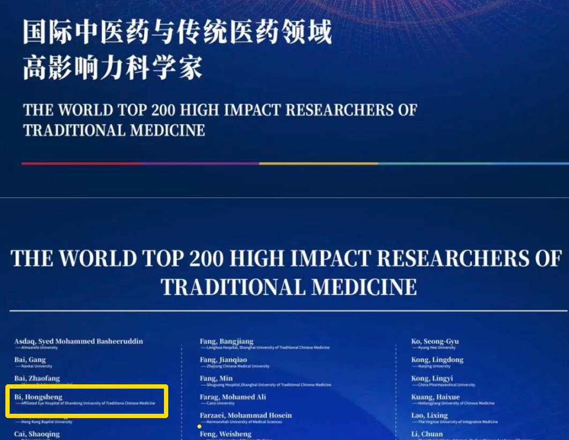Screen dimensions: 569x440
Task: Select the name Fang, Bangjiang
Action: click(227, 341)
